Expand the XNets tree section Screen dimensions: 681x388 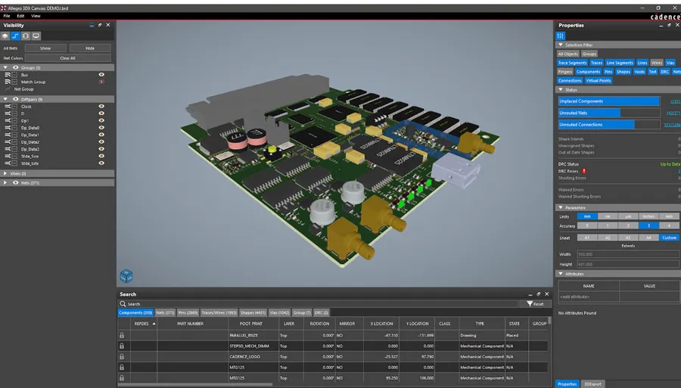(x=5, y=173)
